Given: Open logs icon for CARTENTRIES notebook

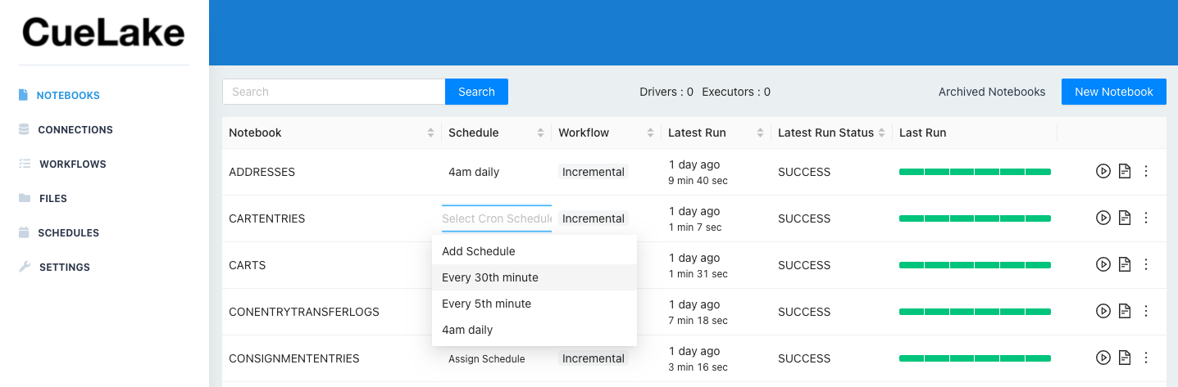Looking at the screenshot, I should pyautogui.click(x=1125, y=218).
